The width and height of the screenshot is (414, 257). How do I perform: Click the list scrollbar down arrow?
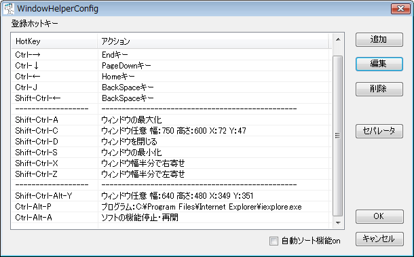click(338, 223)
